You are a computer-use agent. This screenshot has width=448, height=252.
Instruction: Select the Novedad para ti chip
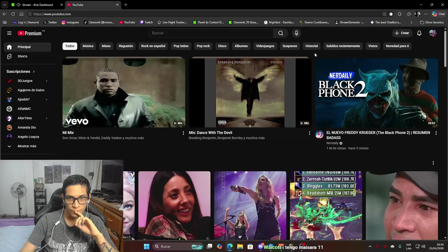pos(397,46)
